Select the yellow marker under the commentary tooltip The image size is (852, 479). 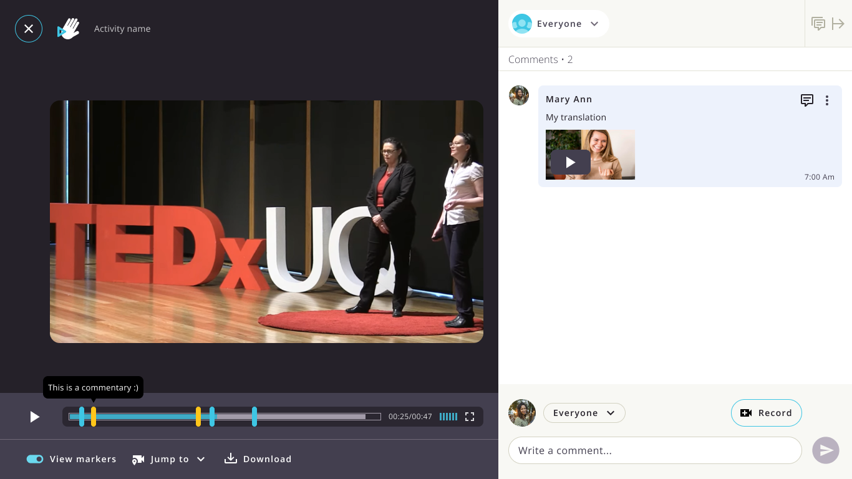coord(94,417)
